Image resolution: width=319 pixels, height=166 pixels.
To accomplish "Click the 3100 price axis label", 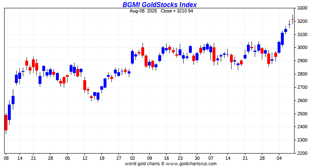I will pyautogui.click(x=302, y=34).
